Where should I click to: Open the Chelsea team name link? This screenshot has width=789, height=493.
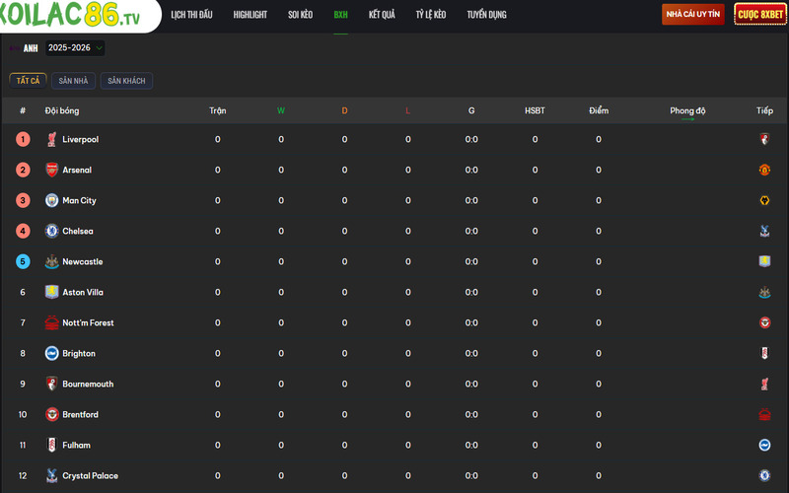pos(78,231)
